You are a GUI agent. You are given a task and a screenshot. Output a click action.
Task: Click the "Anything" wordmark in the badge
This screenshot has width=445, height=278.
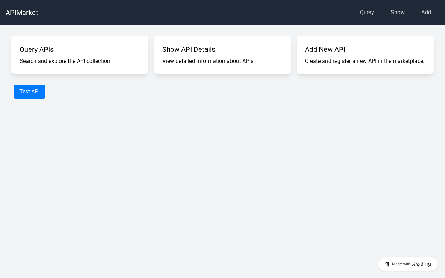point(421,264)
